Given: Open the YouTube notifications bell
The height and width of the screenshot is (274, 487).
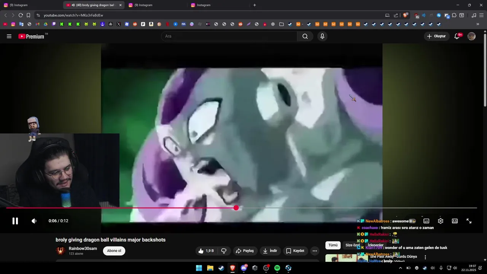Looking at the screenshot, I should (457, 36).
